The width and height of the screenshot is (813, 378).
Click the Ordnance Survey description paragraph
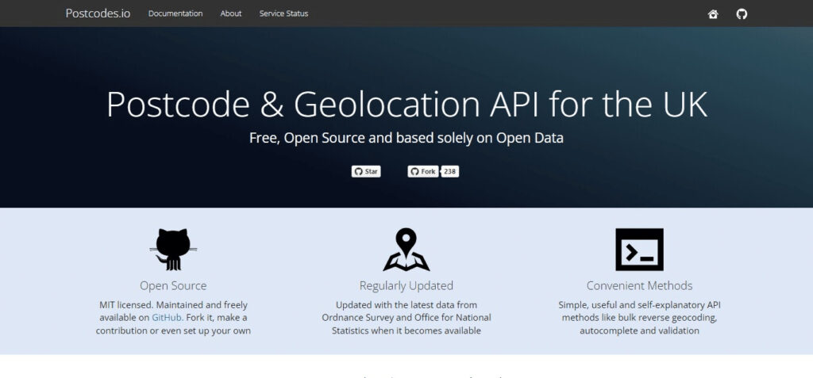(406, 318)
